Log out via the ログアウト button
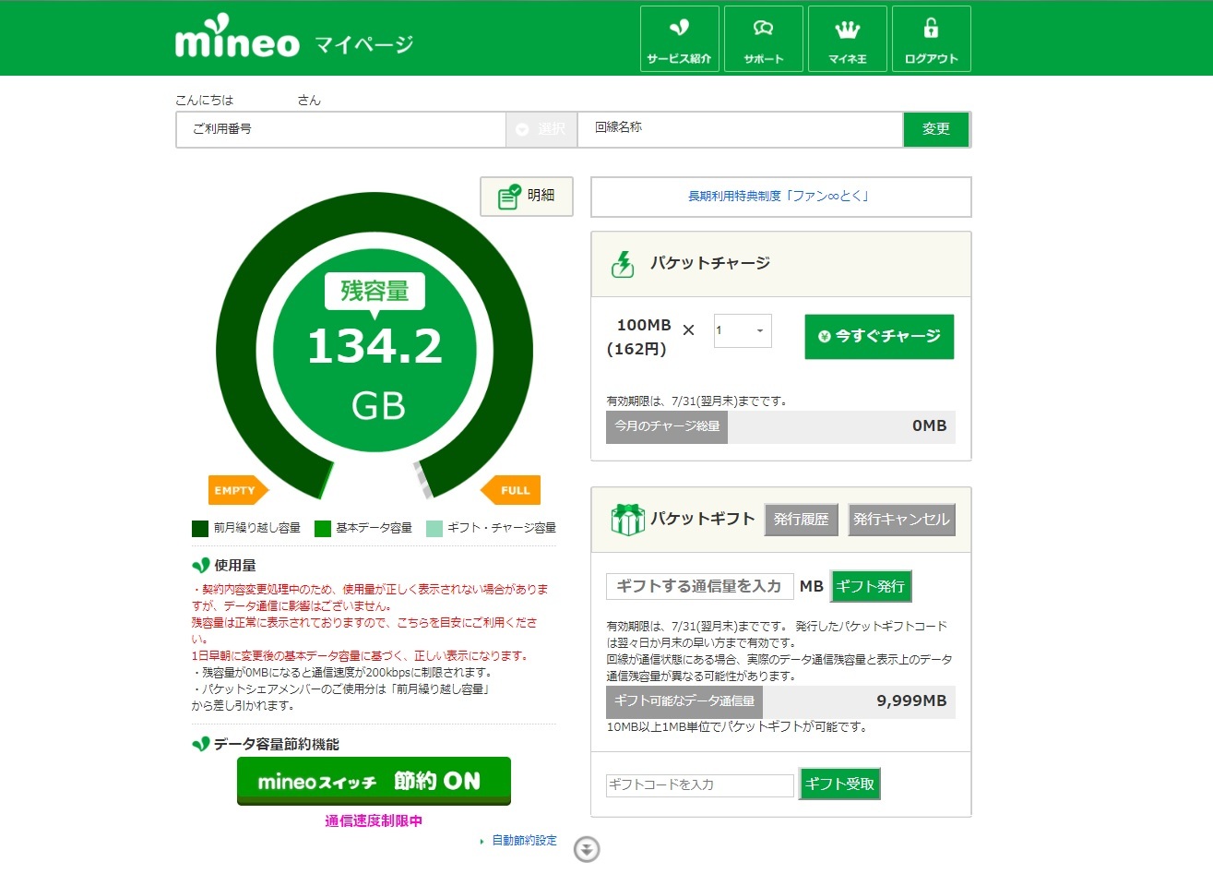 [x=931, y=39]
